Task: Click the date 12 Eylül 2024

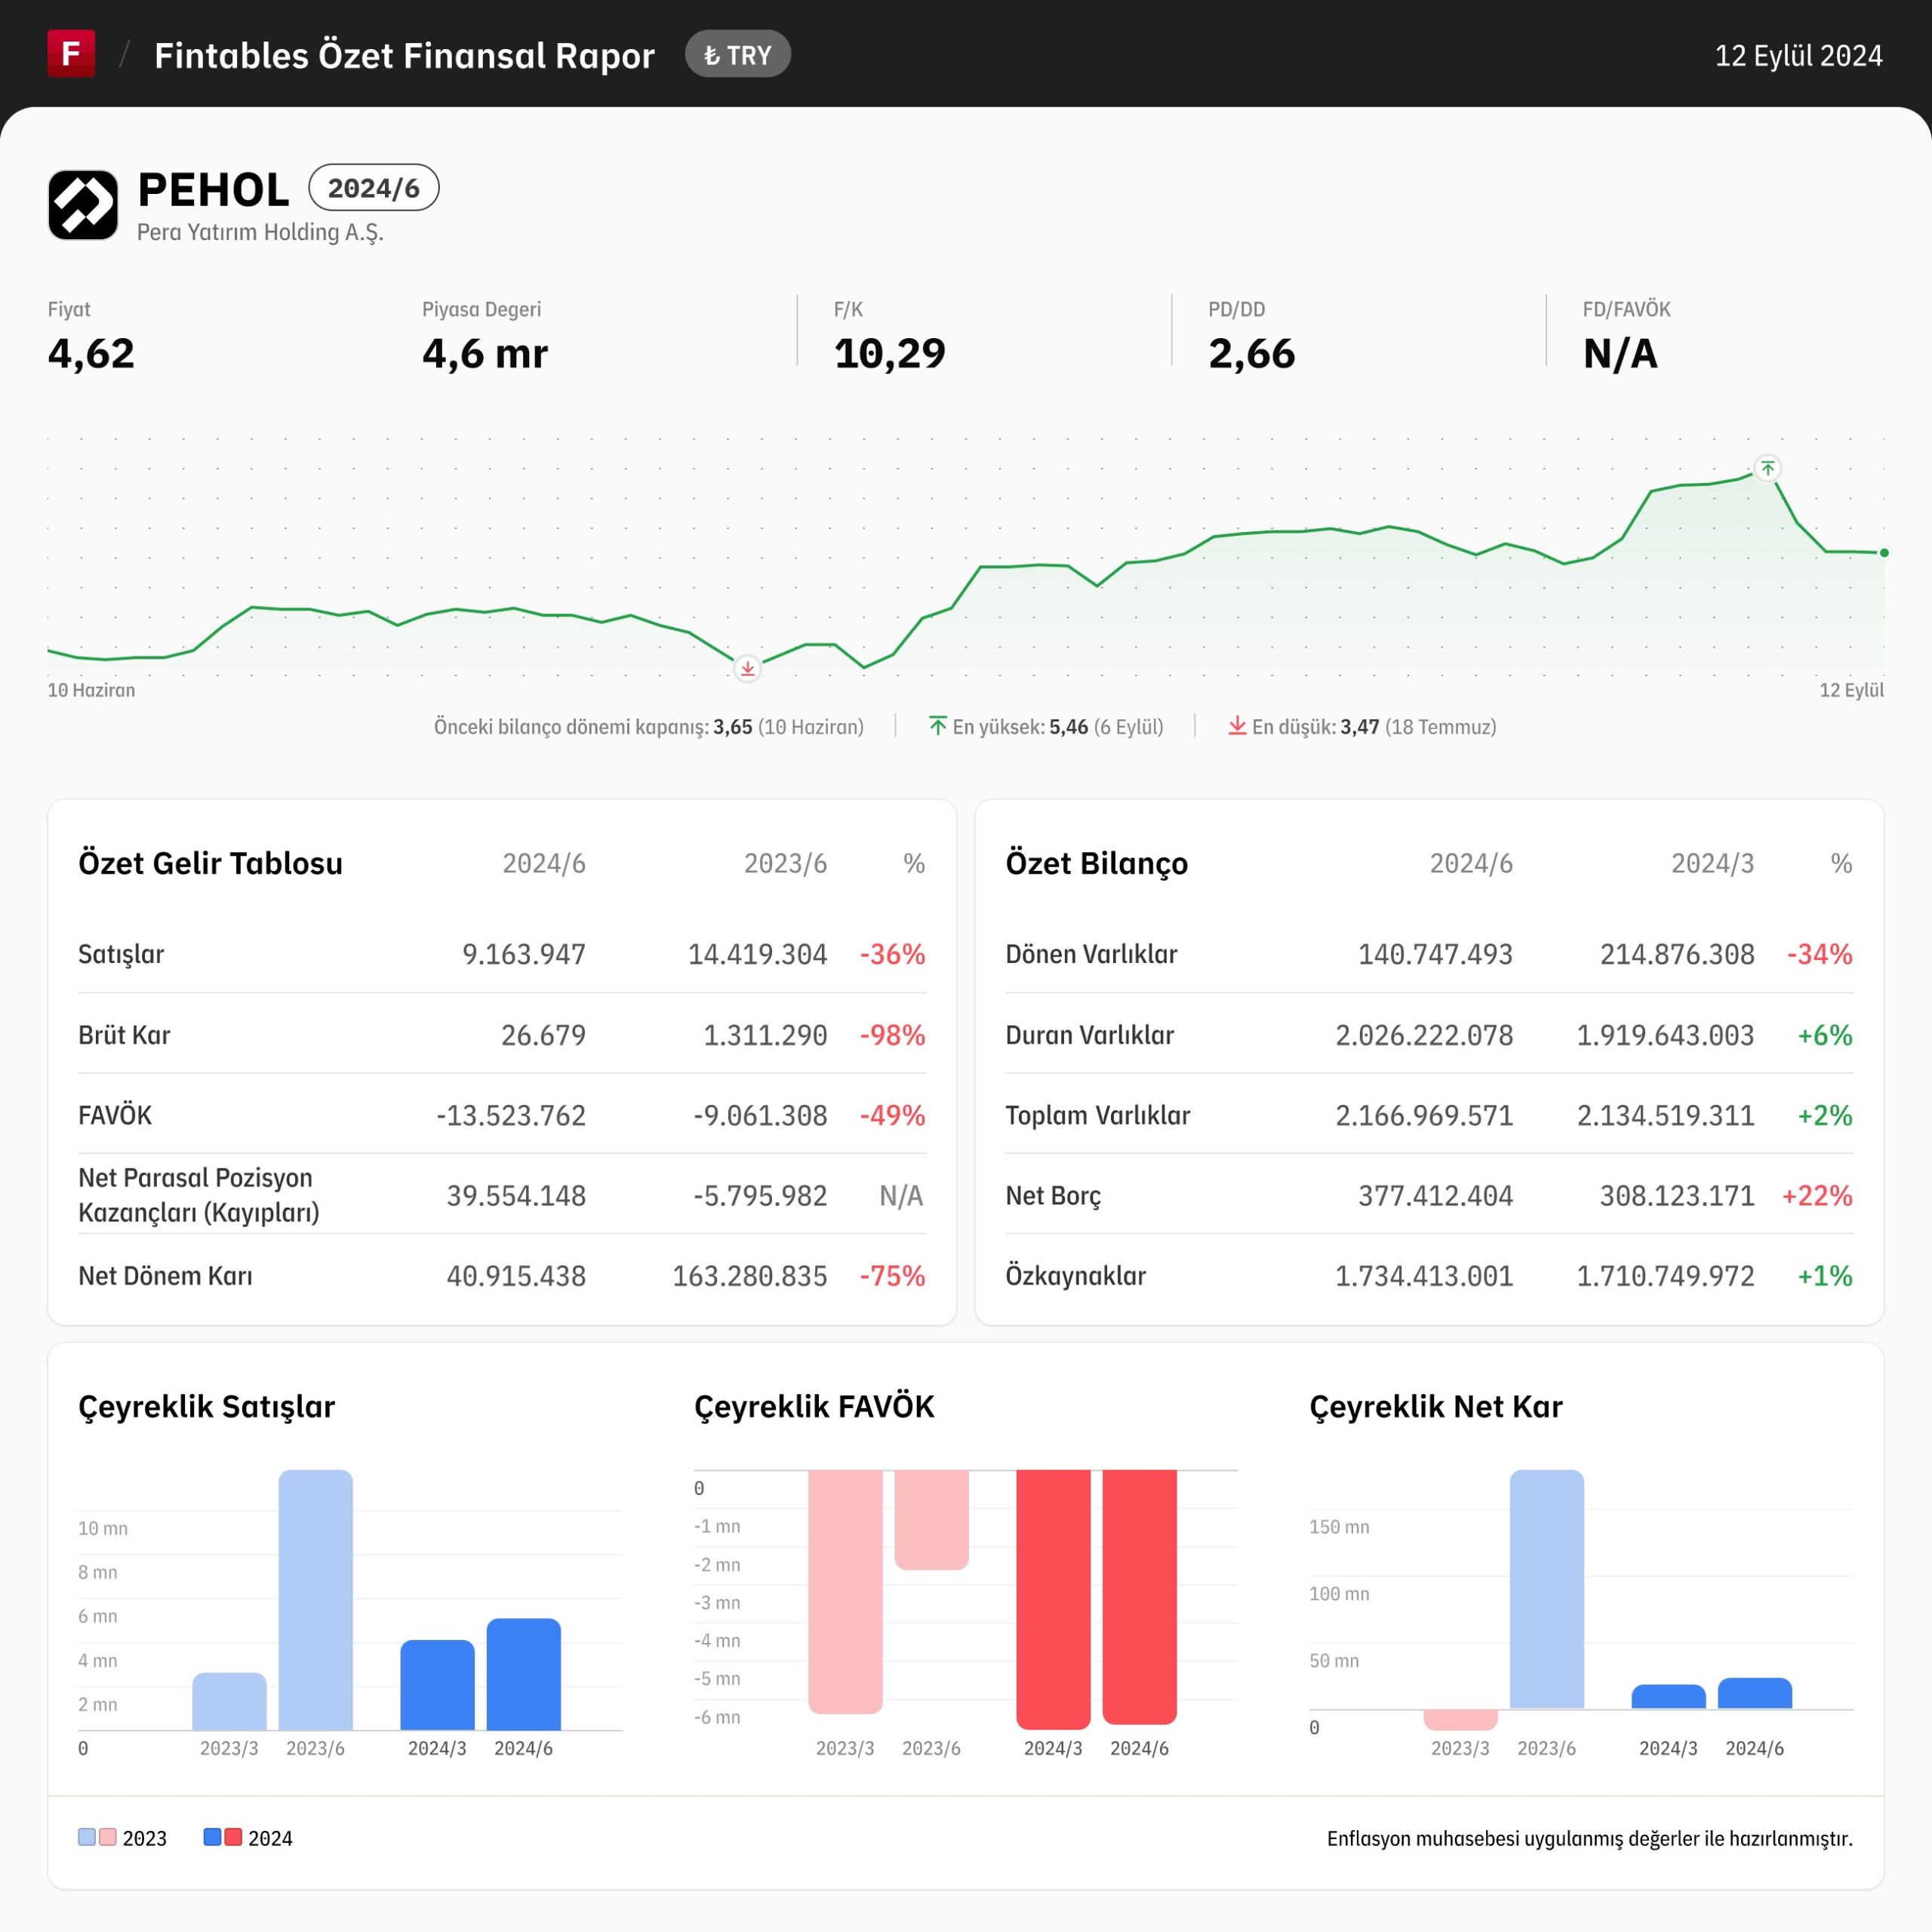Action: 1798,55
